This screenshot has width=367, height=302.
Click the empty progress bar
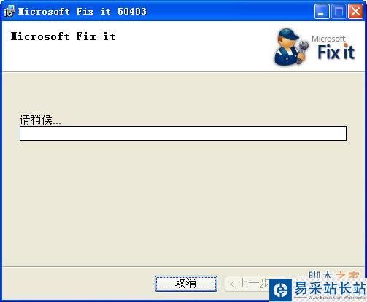[x=183, y=133]
